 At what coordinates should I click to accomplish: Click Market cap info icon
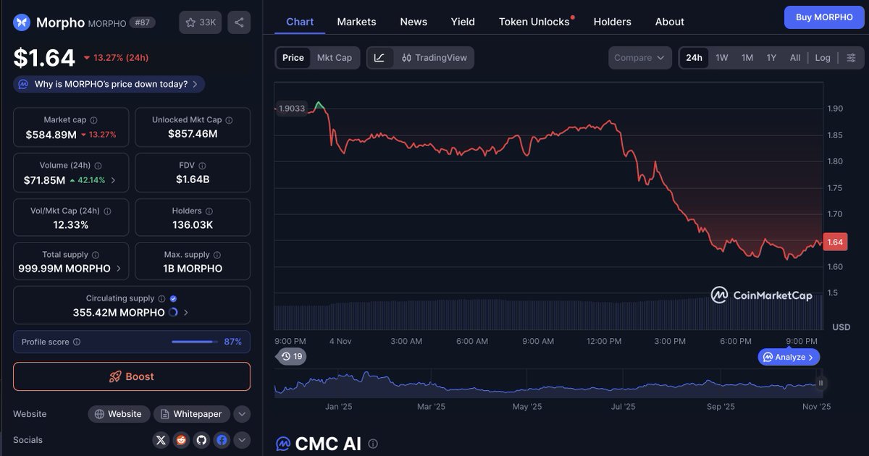[93, 120]
